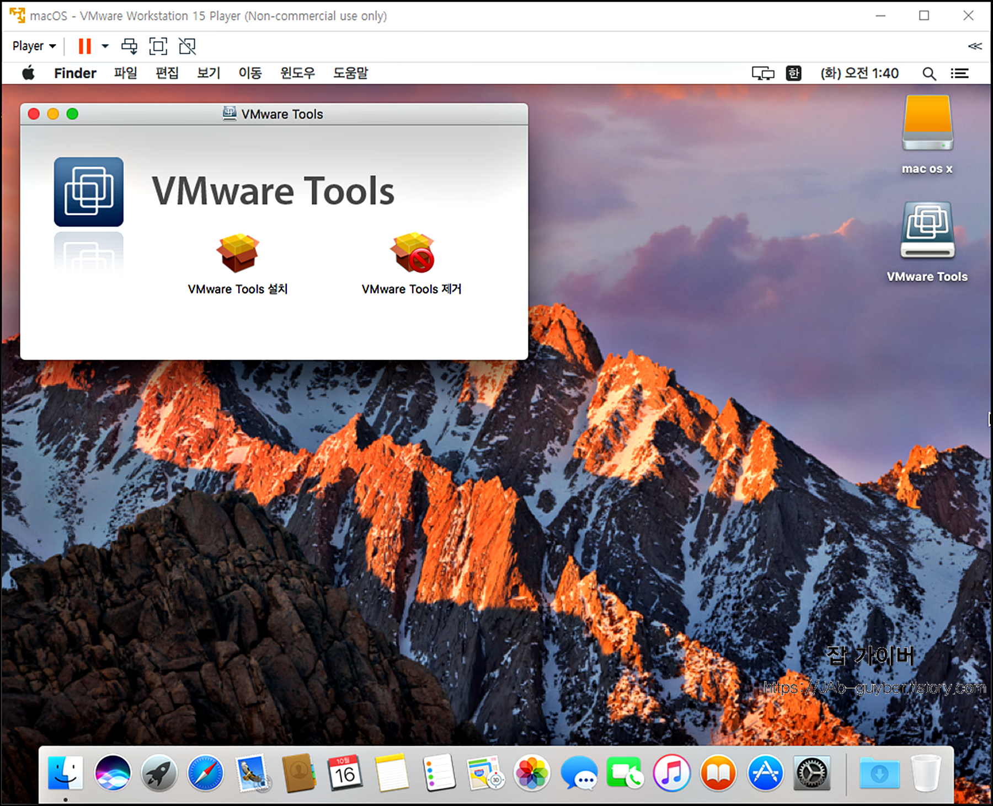This screenshot has width=993, height=806.
Task: Collapse VMware toolbar with double chevron
Action: [x=975, y=46]
